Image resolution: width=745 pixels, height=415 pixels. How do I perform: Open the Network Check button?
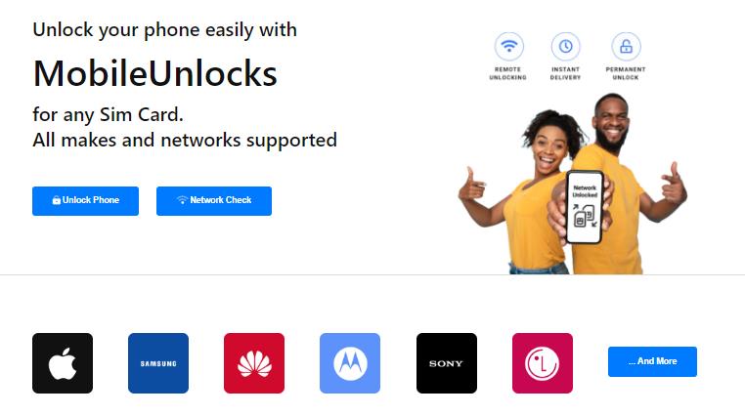click(214, 201)
